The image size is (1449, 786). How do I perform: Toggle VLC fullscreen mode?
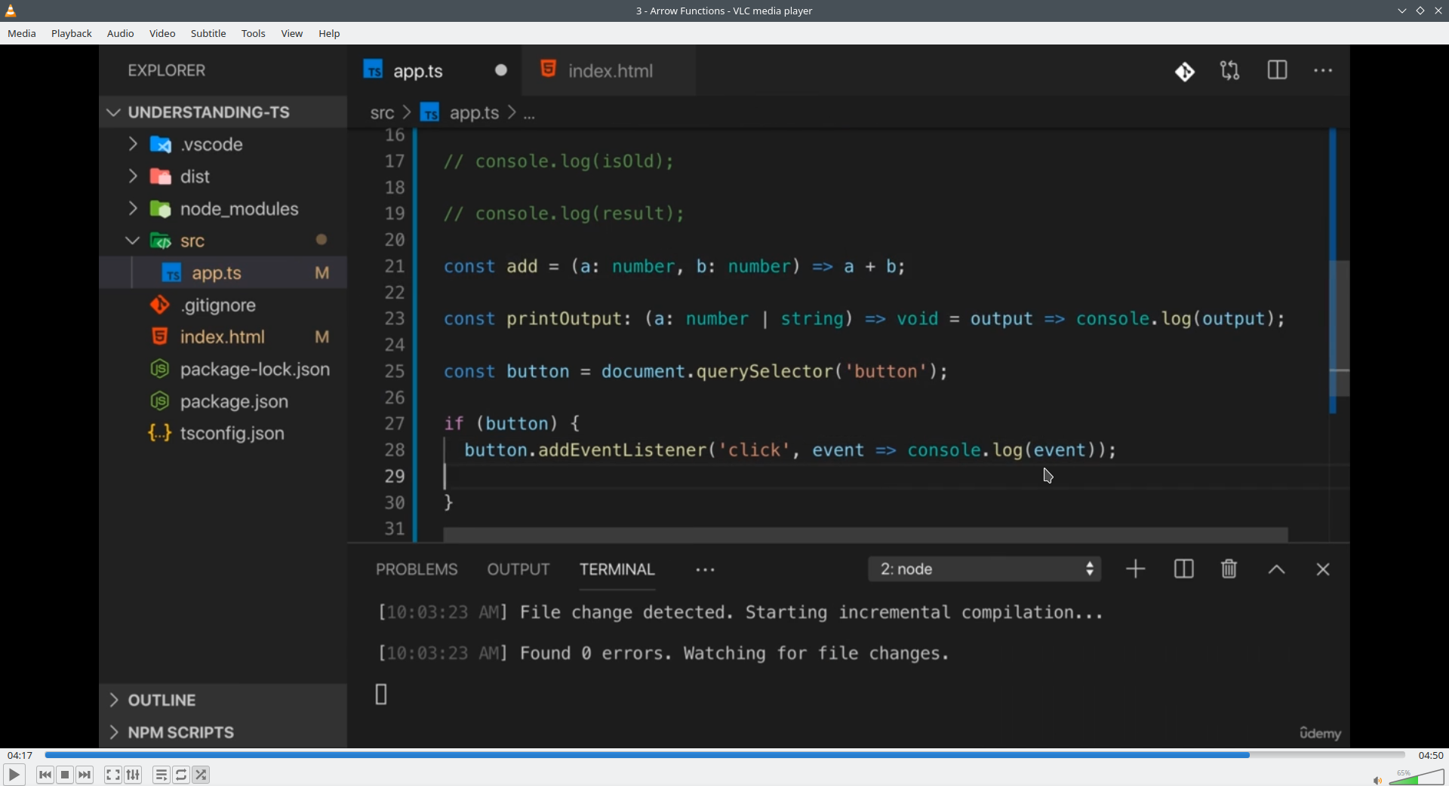[x=113, y=775]
